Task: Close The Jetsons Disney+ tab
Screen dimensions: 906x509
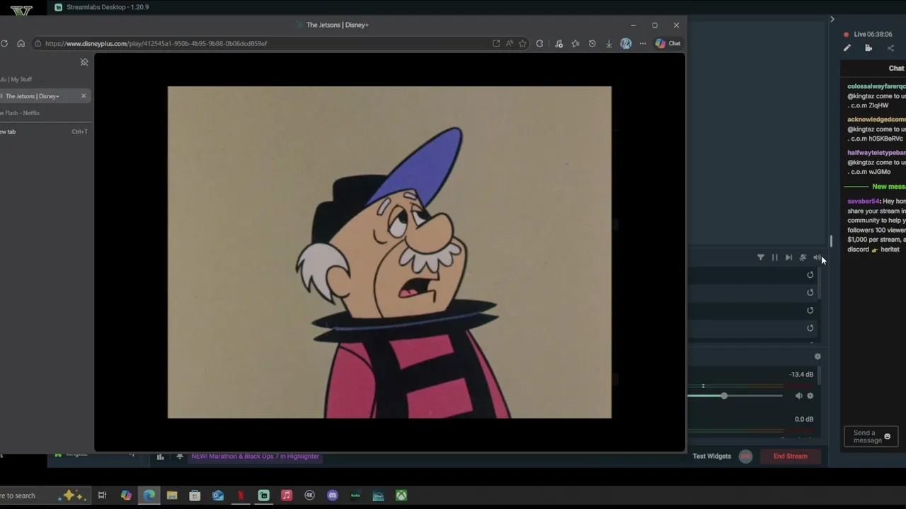Action: point(84,96)
